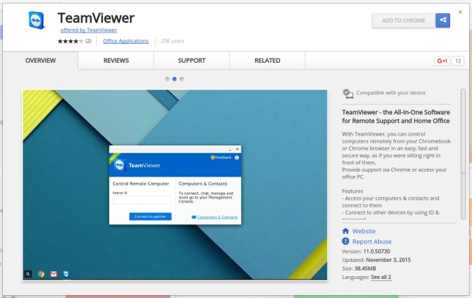Click the Report Abuse link
This screenshot has width=472, height=298.
point(372,242)
